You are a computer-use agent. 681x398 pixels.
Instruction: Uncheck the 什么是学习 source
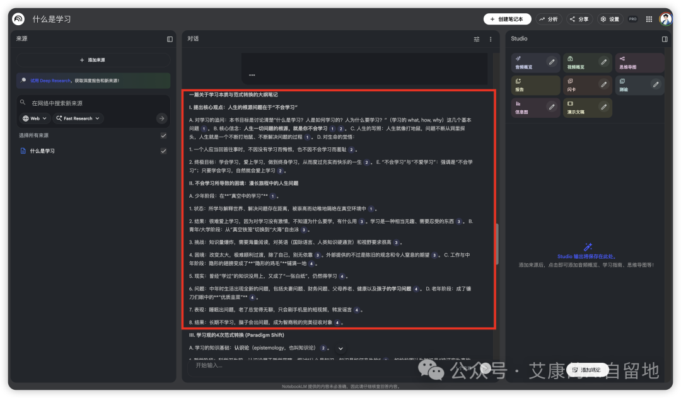tap(163, 151)
